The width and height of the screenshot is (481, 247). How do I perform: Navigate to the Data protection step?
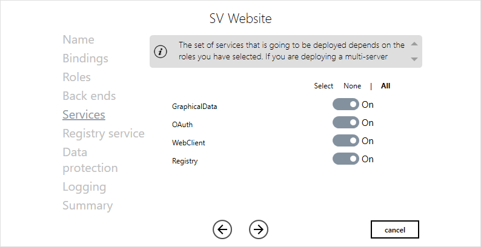[90, 160]
